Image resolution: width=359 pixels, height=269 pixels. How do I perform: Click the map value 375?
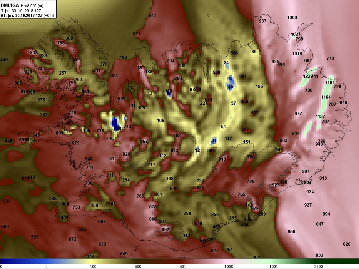coord(41,100)
